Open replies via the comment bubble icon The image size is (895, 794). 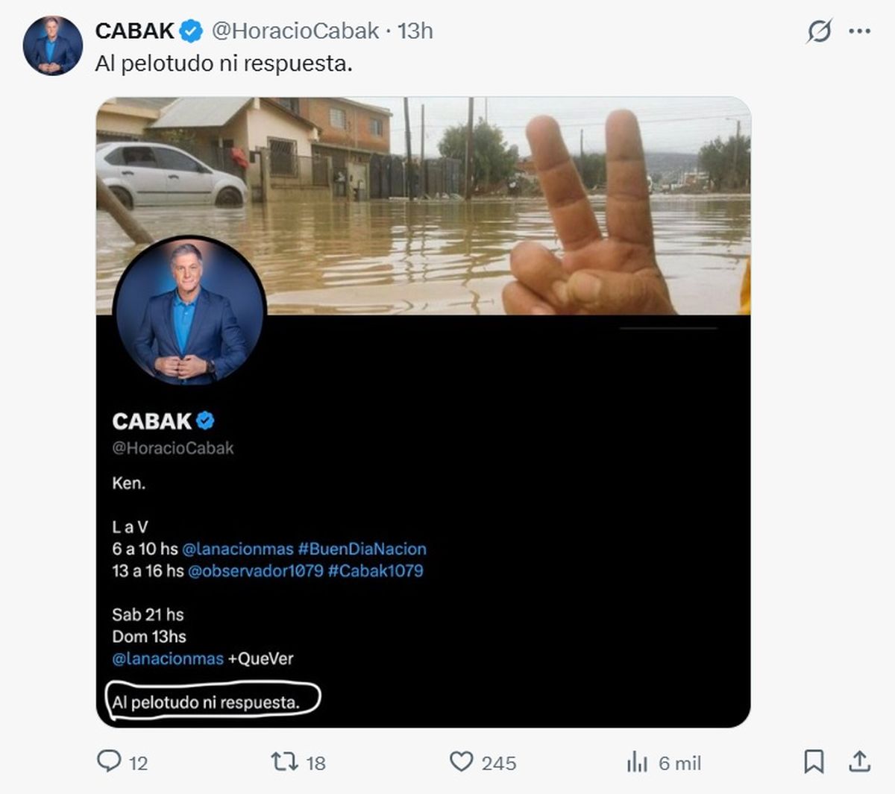110,761
